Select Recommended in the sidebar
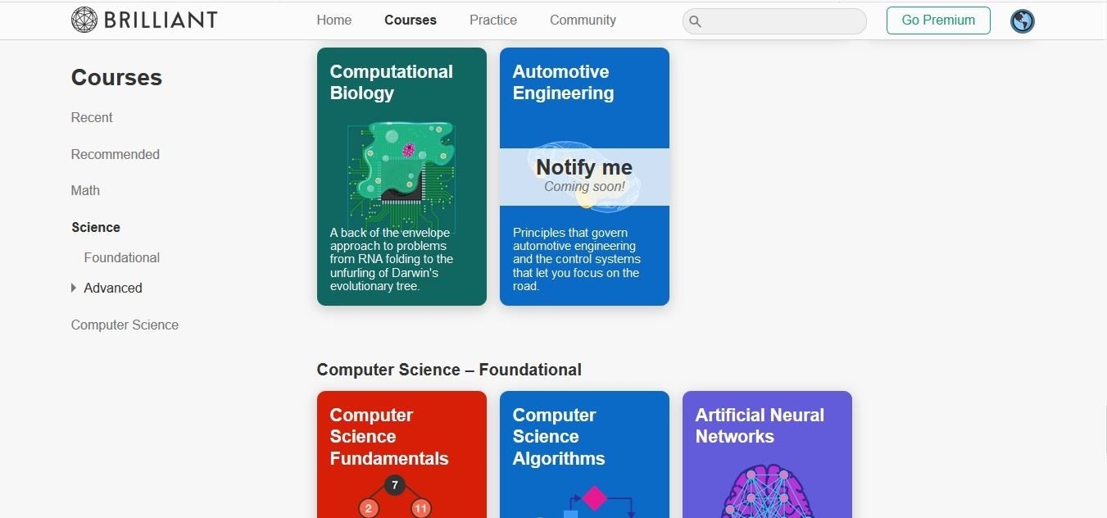The width and height of the screenshot is (1107, 518). (115, 154)
